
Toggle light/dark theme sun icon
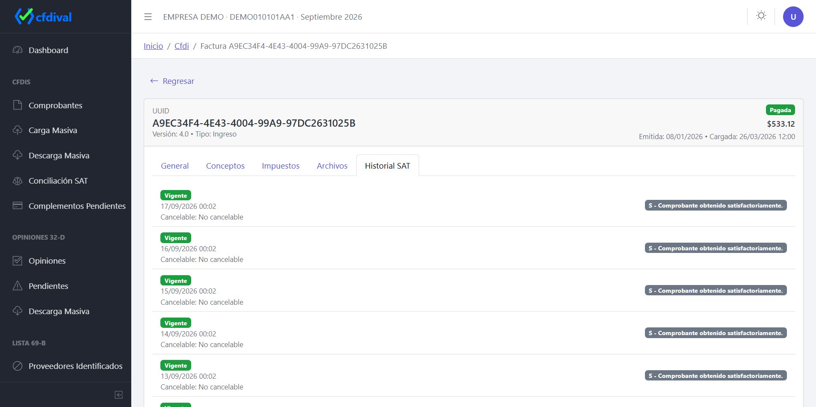761,16
